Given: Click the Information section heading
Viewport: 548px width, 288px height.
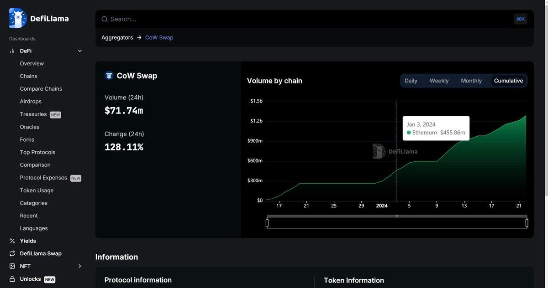Looking at the screenshot, I should click(x=116, y=257).
